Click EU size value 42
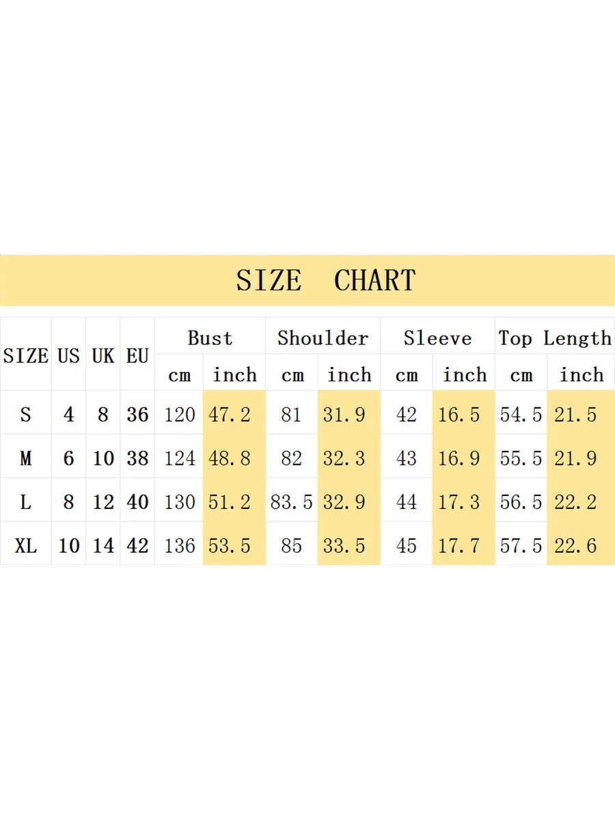The height and width of the screenshot is (820, 615). (x=137, y=545)
